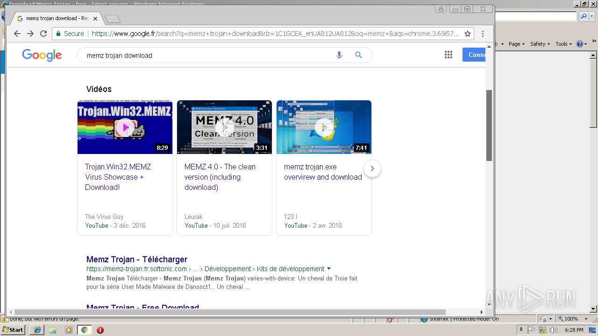Open Chrome's three-dot menu
598x336 pixels.
[483, 34]
